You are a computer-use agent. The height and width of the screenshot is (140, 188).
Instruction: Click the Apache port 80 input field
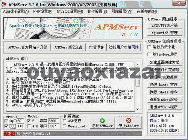[20, 121]
